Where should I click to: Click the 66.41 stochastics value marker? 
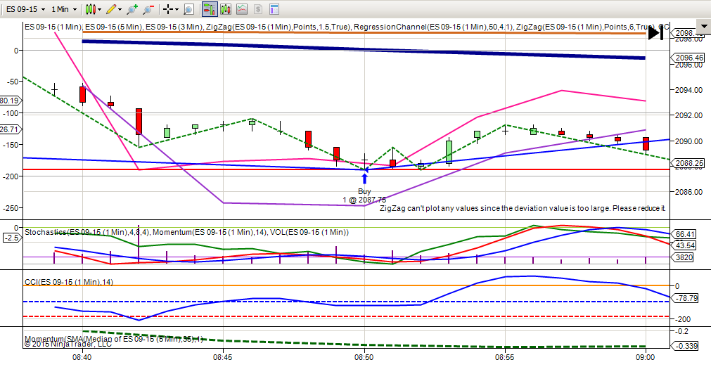pyautogui.click(x=684, y=234)
